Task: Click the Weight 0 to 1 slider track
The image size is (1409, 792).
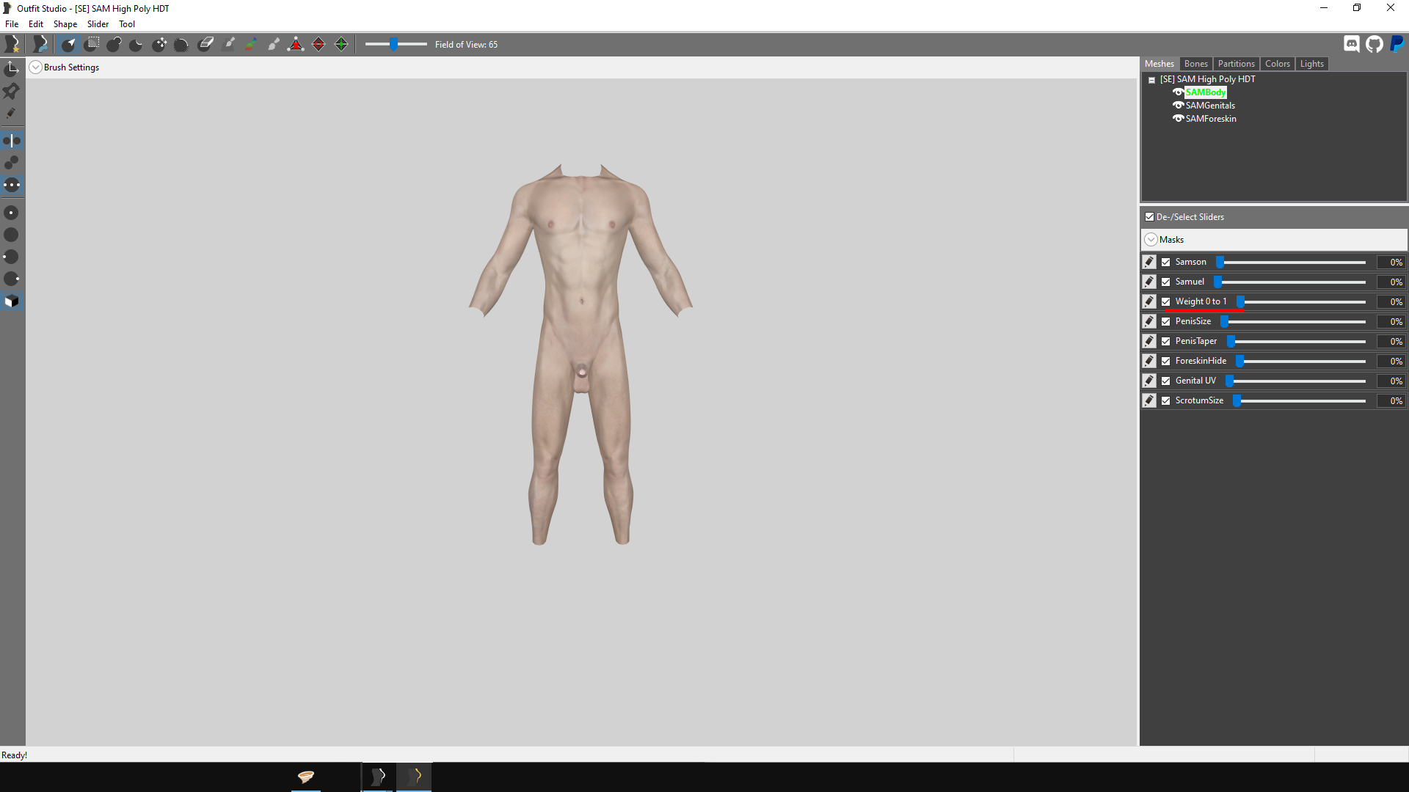Action: click(x=1301, y=301)
